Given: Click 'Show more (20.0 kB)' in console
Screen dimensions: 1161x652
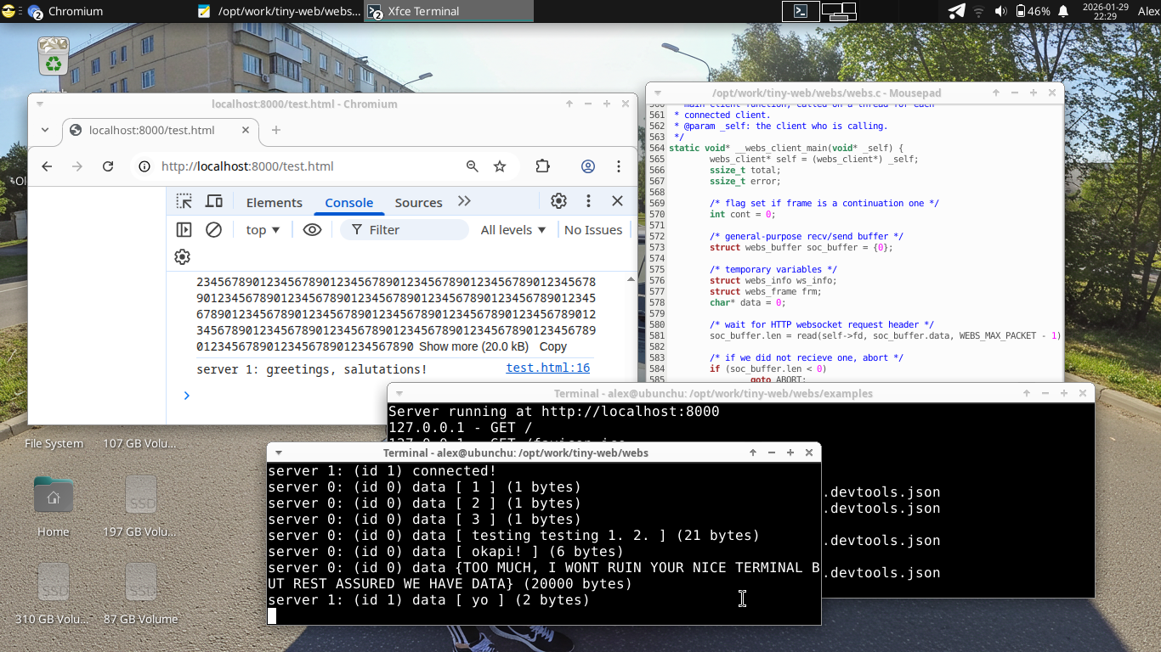Looking at the screenshot, I should pyautogui.click(x=473, y=346).
